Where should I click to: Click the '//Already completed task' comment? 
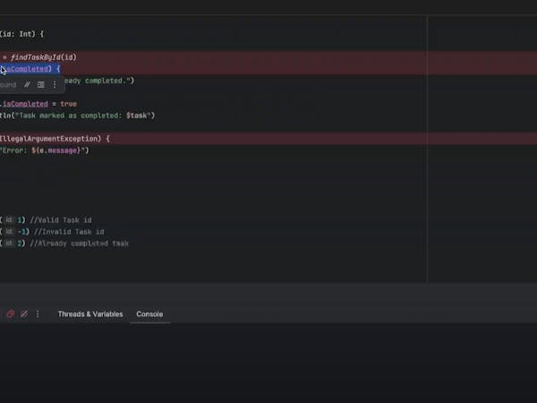coord(80,244)
